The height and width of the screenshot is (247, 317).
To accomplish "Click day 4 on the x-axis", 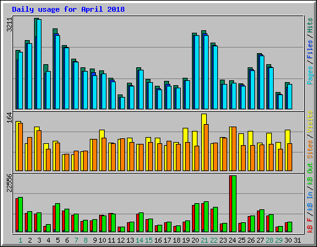I will tap(48, 240).
